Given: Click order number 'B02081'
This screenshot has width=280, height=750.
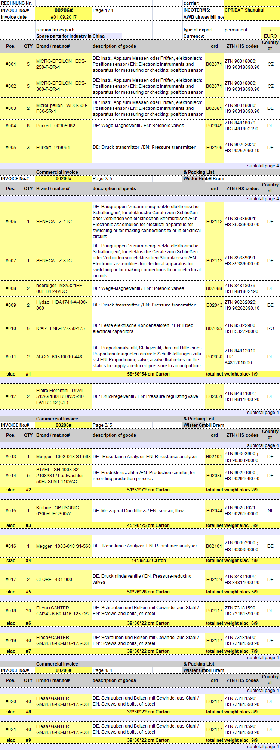Looking at the screenshot, I should (214, 108).
